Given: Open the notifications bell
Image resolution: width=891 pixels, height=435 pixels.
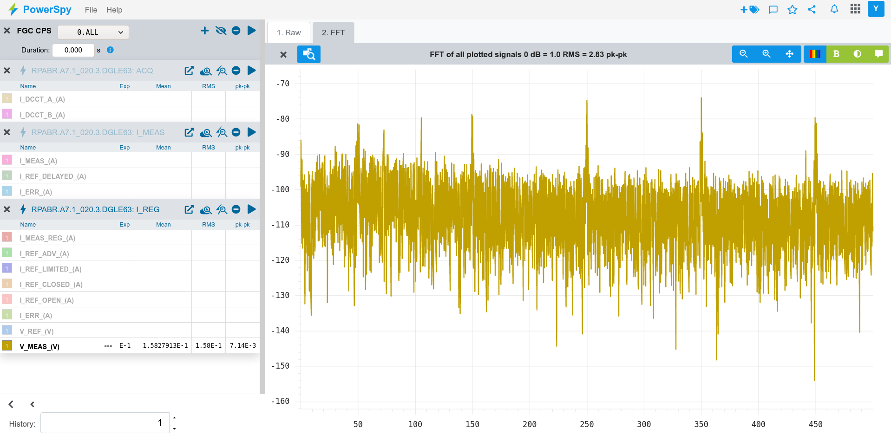Looking at the screenshot, I should (834, 9).
